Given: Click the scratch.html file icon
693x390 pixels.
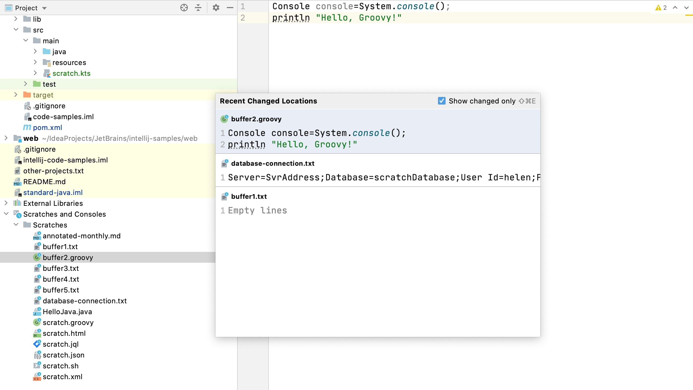Looking at the screenshot, I should coord(37,333).
